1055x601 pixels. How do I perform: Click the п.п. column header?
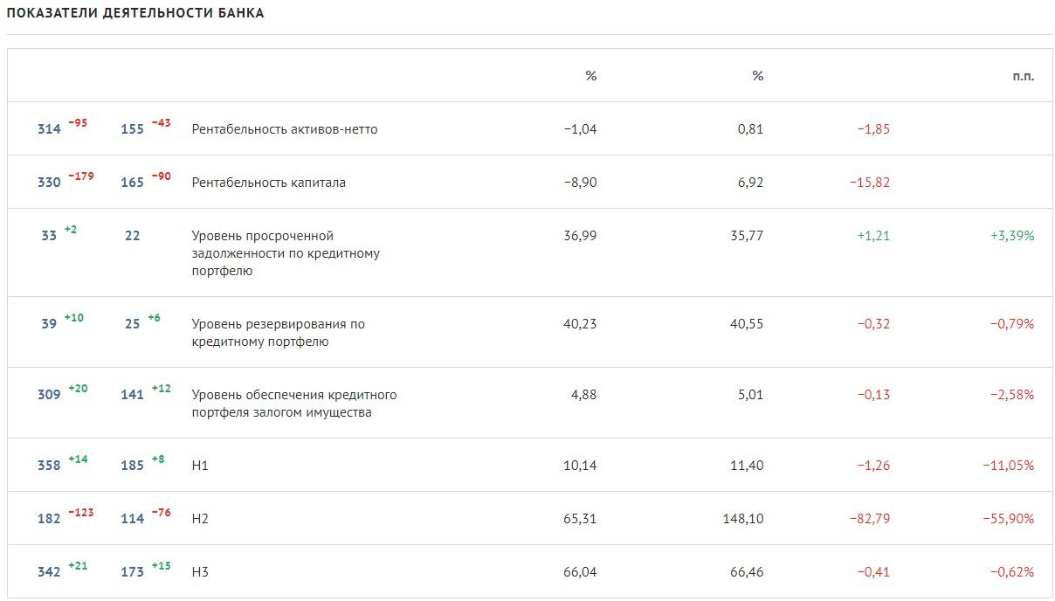click(1024, 76)
